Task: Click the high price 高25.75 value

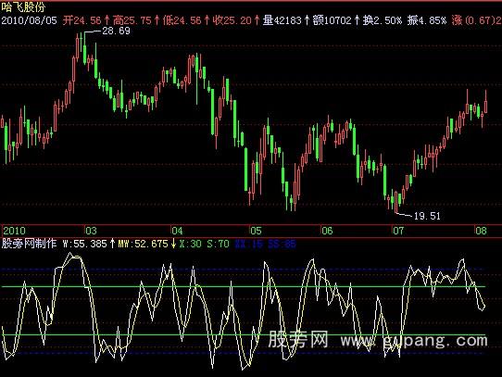Action: click(x=132, y=20)
